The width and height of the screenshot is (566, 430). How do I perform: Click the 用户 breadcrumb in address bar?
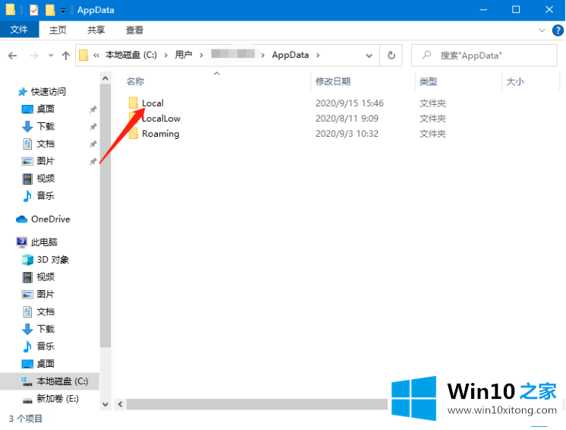pos(184,55)
